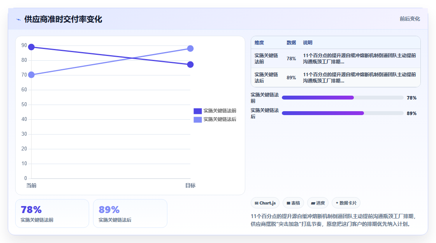
Task: Click the dark data point at 当前
Action: click(32, 47)
